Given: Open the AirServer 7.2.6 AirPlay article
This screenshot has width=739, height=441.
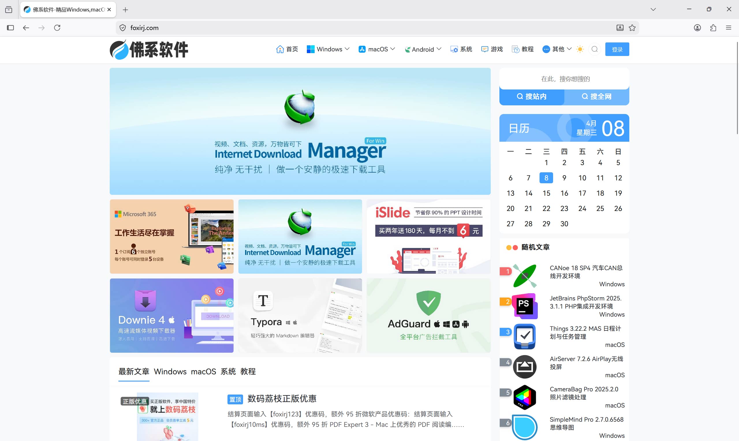Looking at the screenshot, I should click(587, 363).
